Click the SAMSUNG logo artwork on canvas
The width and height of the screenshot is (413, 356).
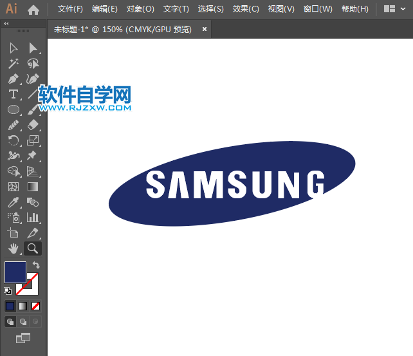232,183
